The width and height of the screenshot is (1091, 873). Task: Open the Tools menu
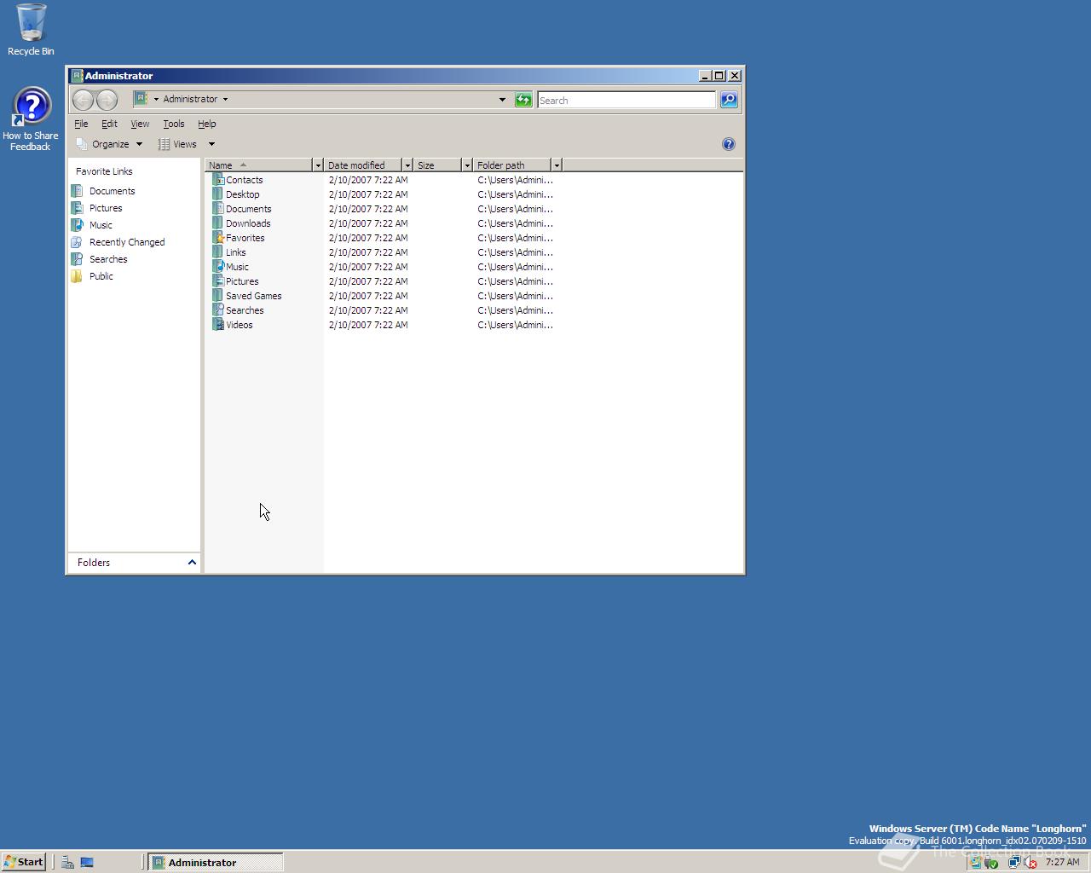[173, 124]
